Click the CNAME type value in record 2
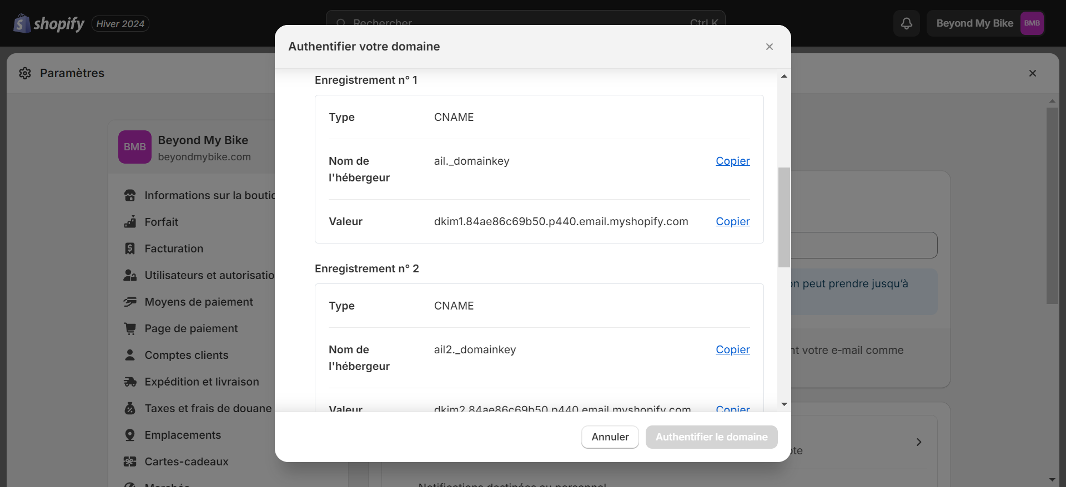 click(454, 306)
